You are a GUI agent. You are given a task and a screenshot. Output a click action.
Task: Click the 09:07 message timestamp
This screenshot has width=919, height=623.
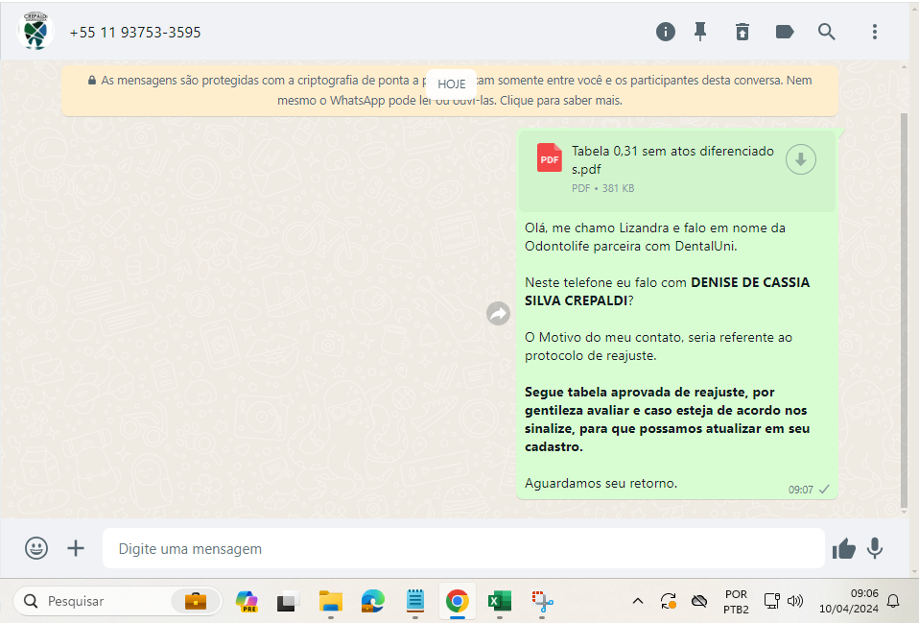point(801,490)
